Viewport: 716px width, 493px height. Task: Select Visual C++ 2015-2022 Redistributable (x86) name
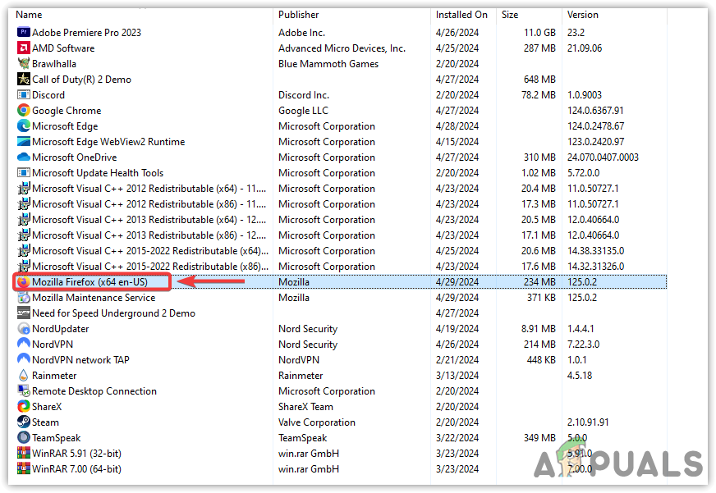click(x=150, y=267)
